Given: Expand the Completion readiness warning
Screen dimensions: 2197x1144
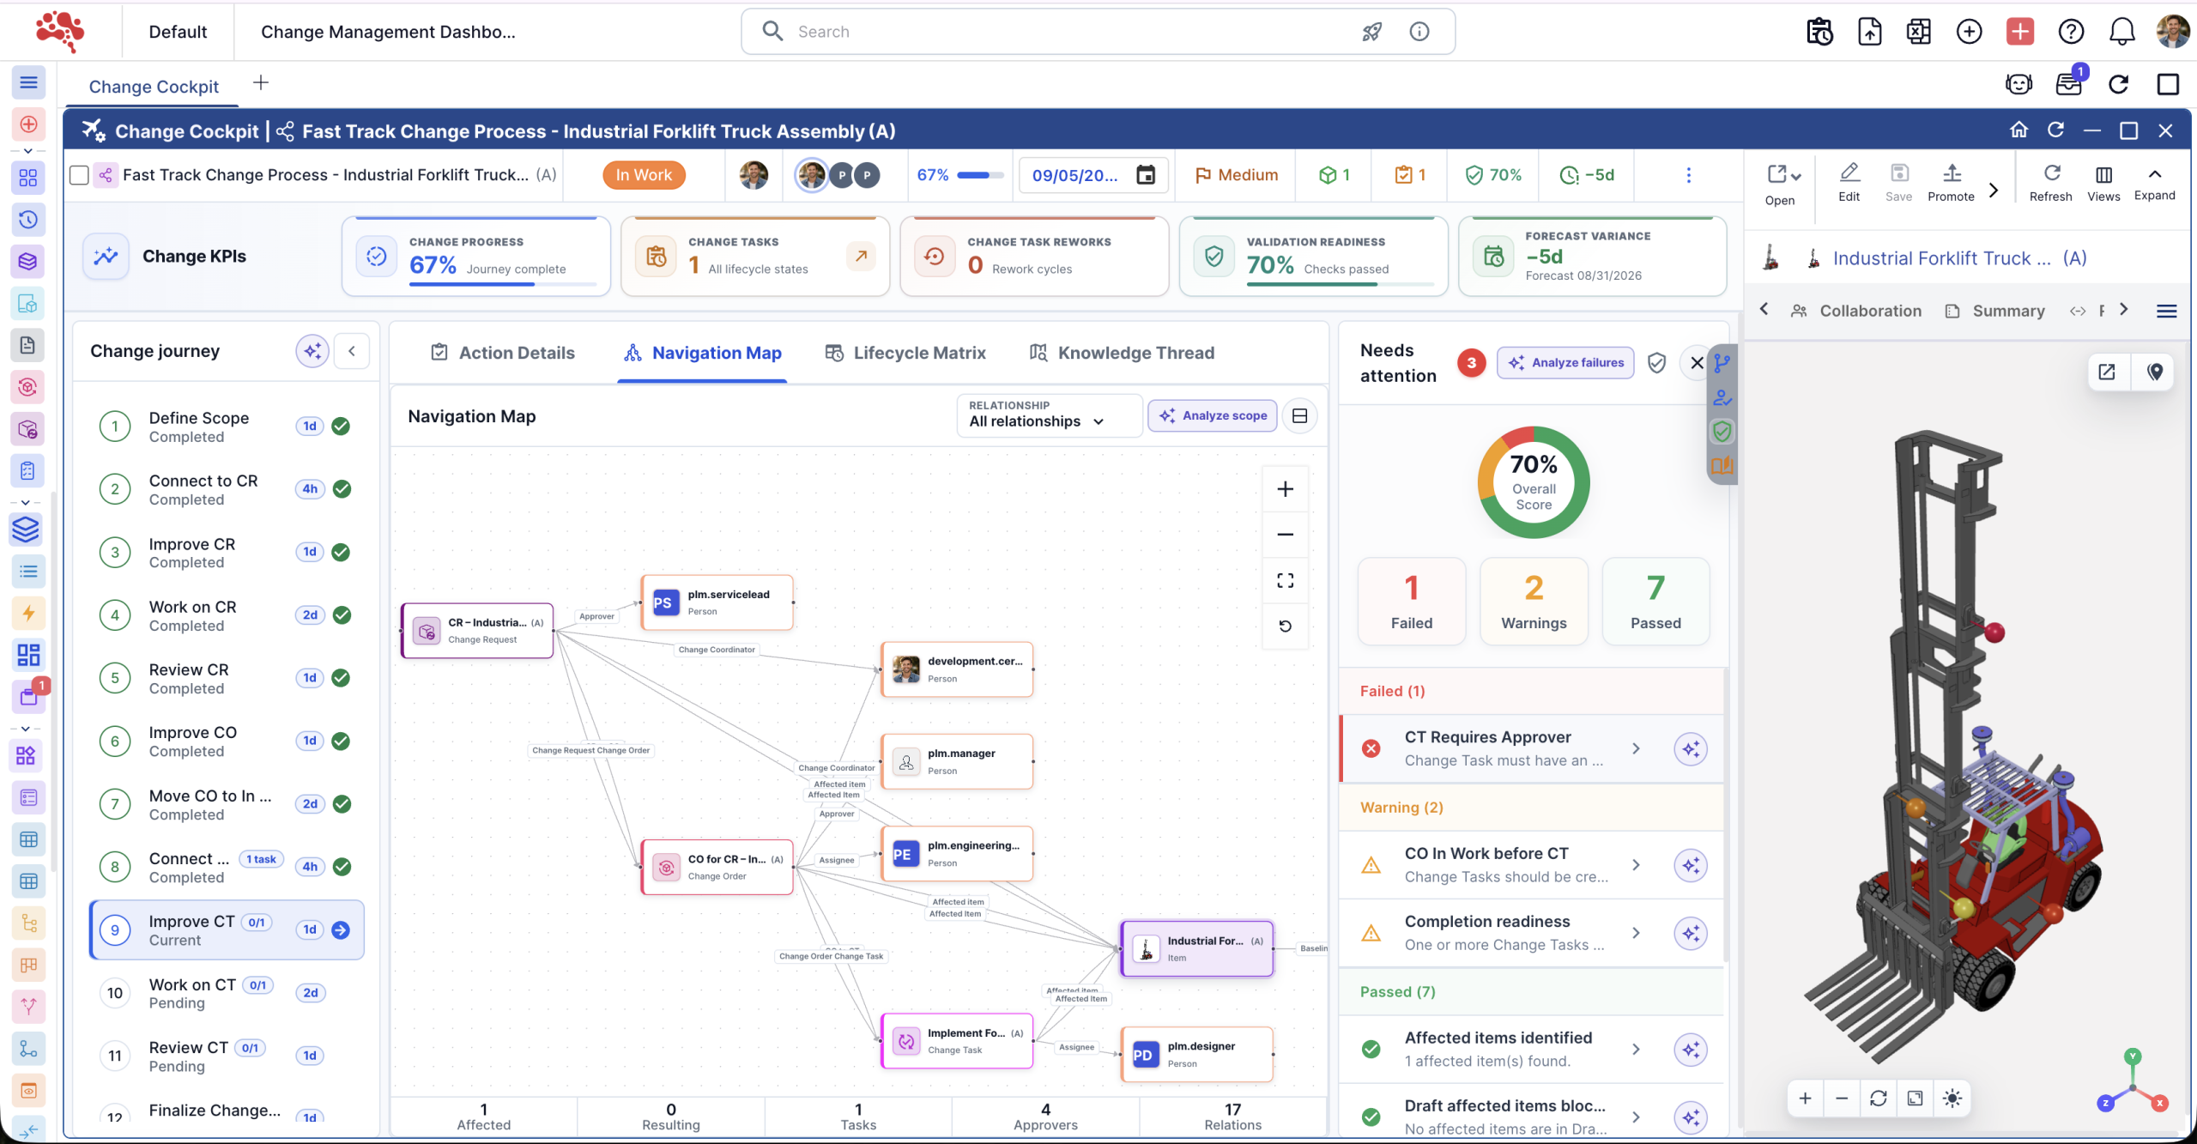Looking at the screenshot, I should pos(1636,933).
